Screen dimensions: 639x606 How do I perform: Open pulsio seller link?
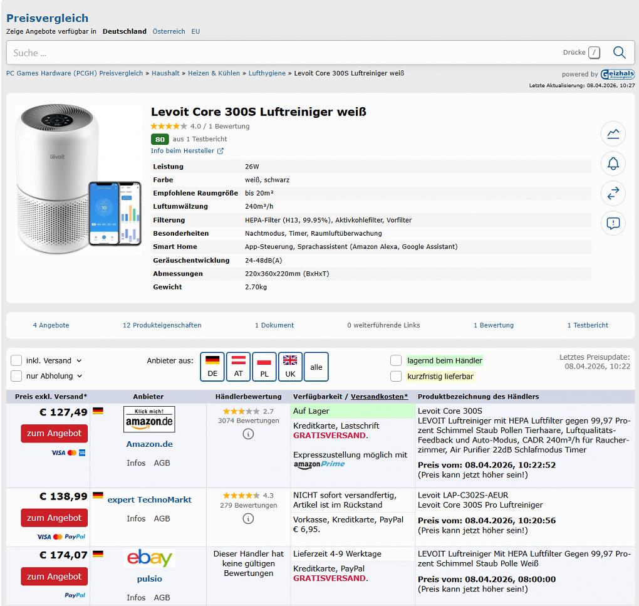click(x=150, y=578)
